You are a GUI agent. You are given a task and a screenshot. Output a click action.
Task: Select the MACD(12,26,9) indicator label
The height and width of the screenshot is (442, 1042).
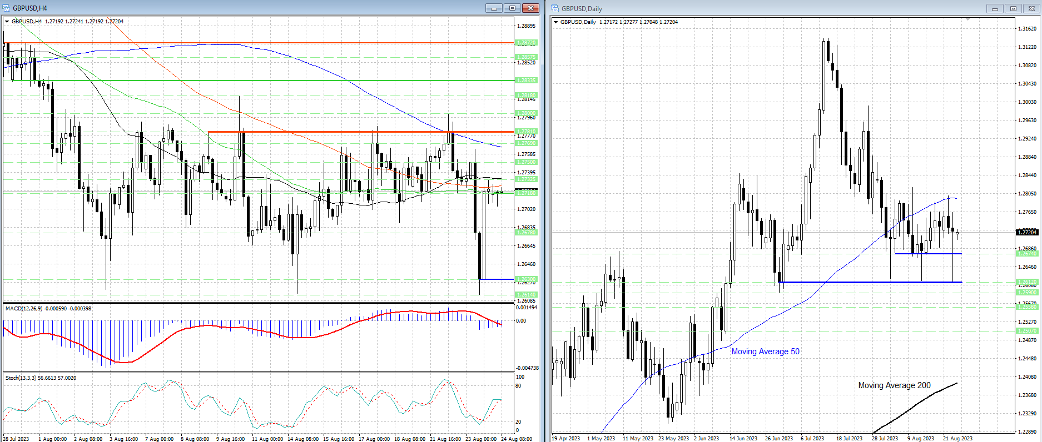[x=48, y=308]
